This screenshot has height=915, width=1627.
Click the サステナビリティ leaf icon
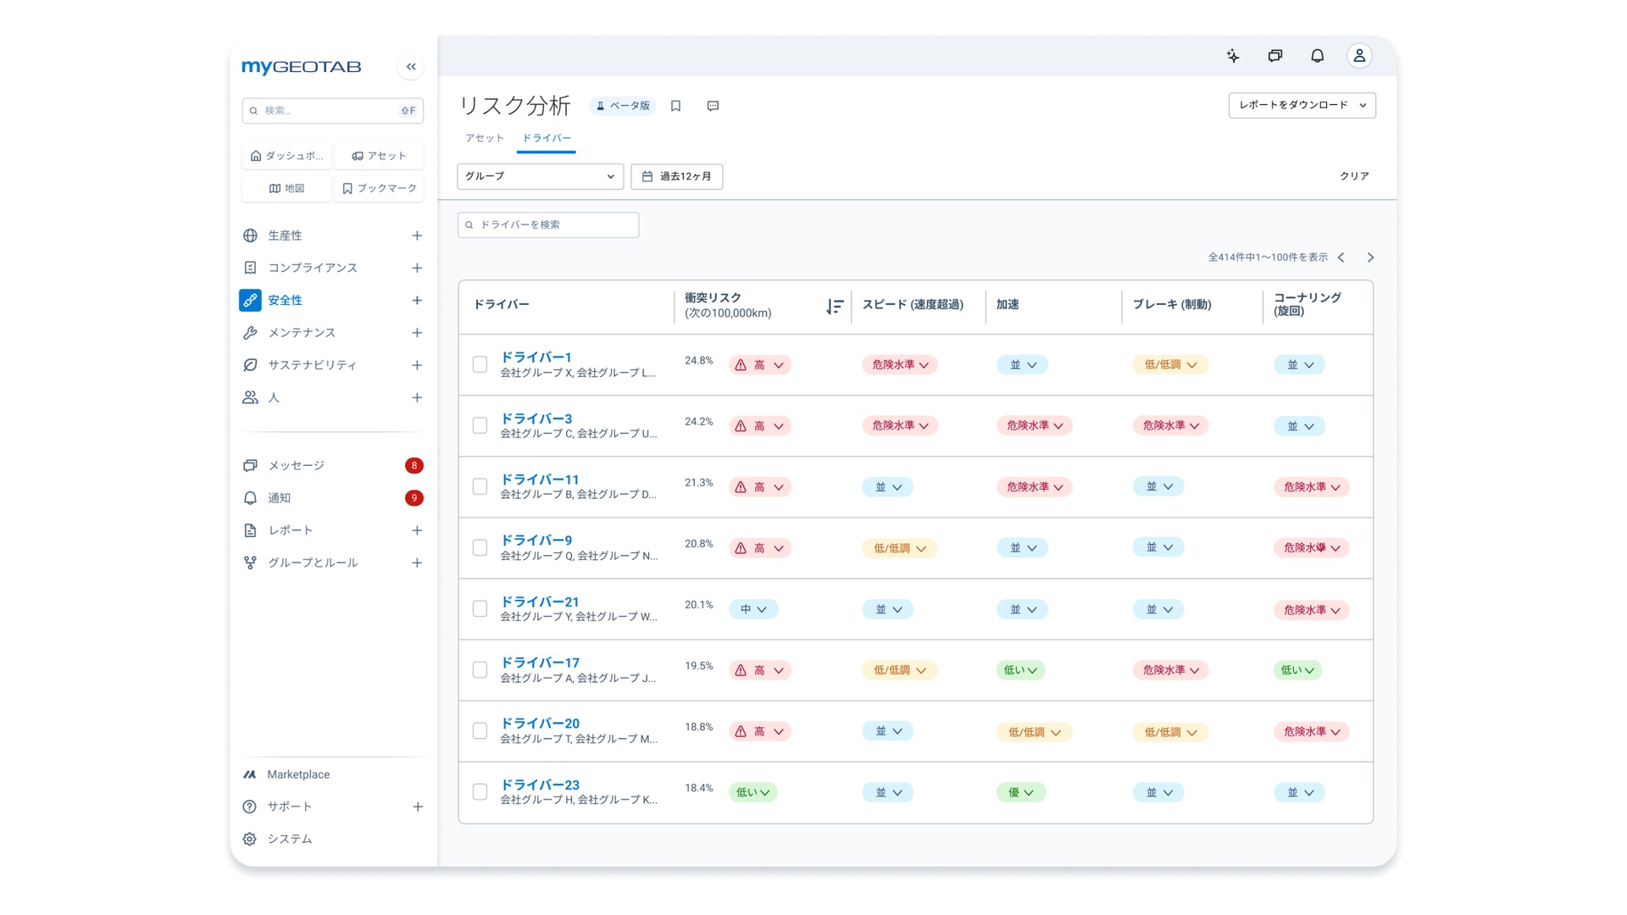pyautogui.click(x=250, y=365)
